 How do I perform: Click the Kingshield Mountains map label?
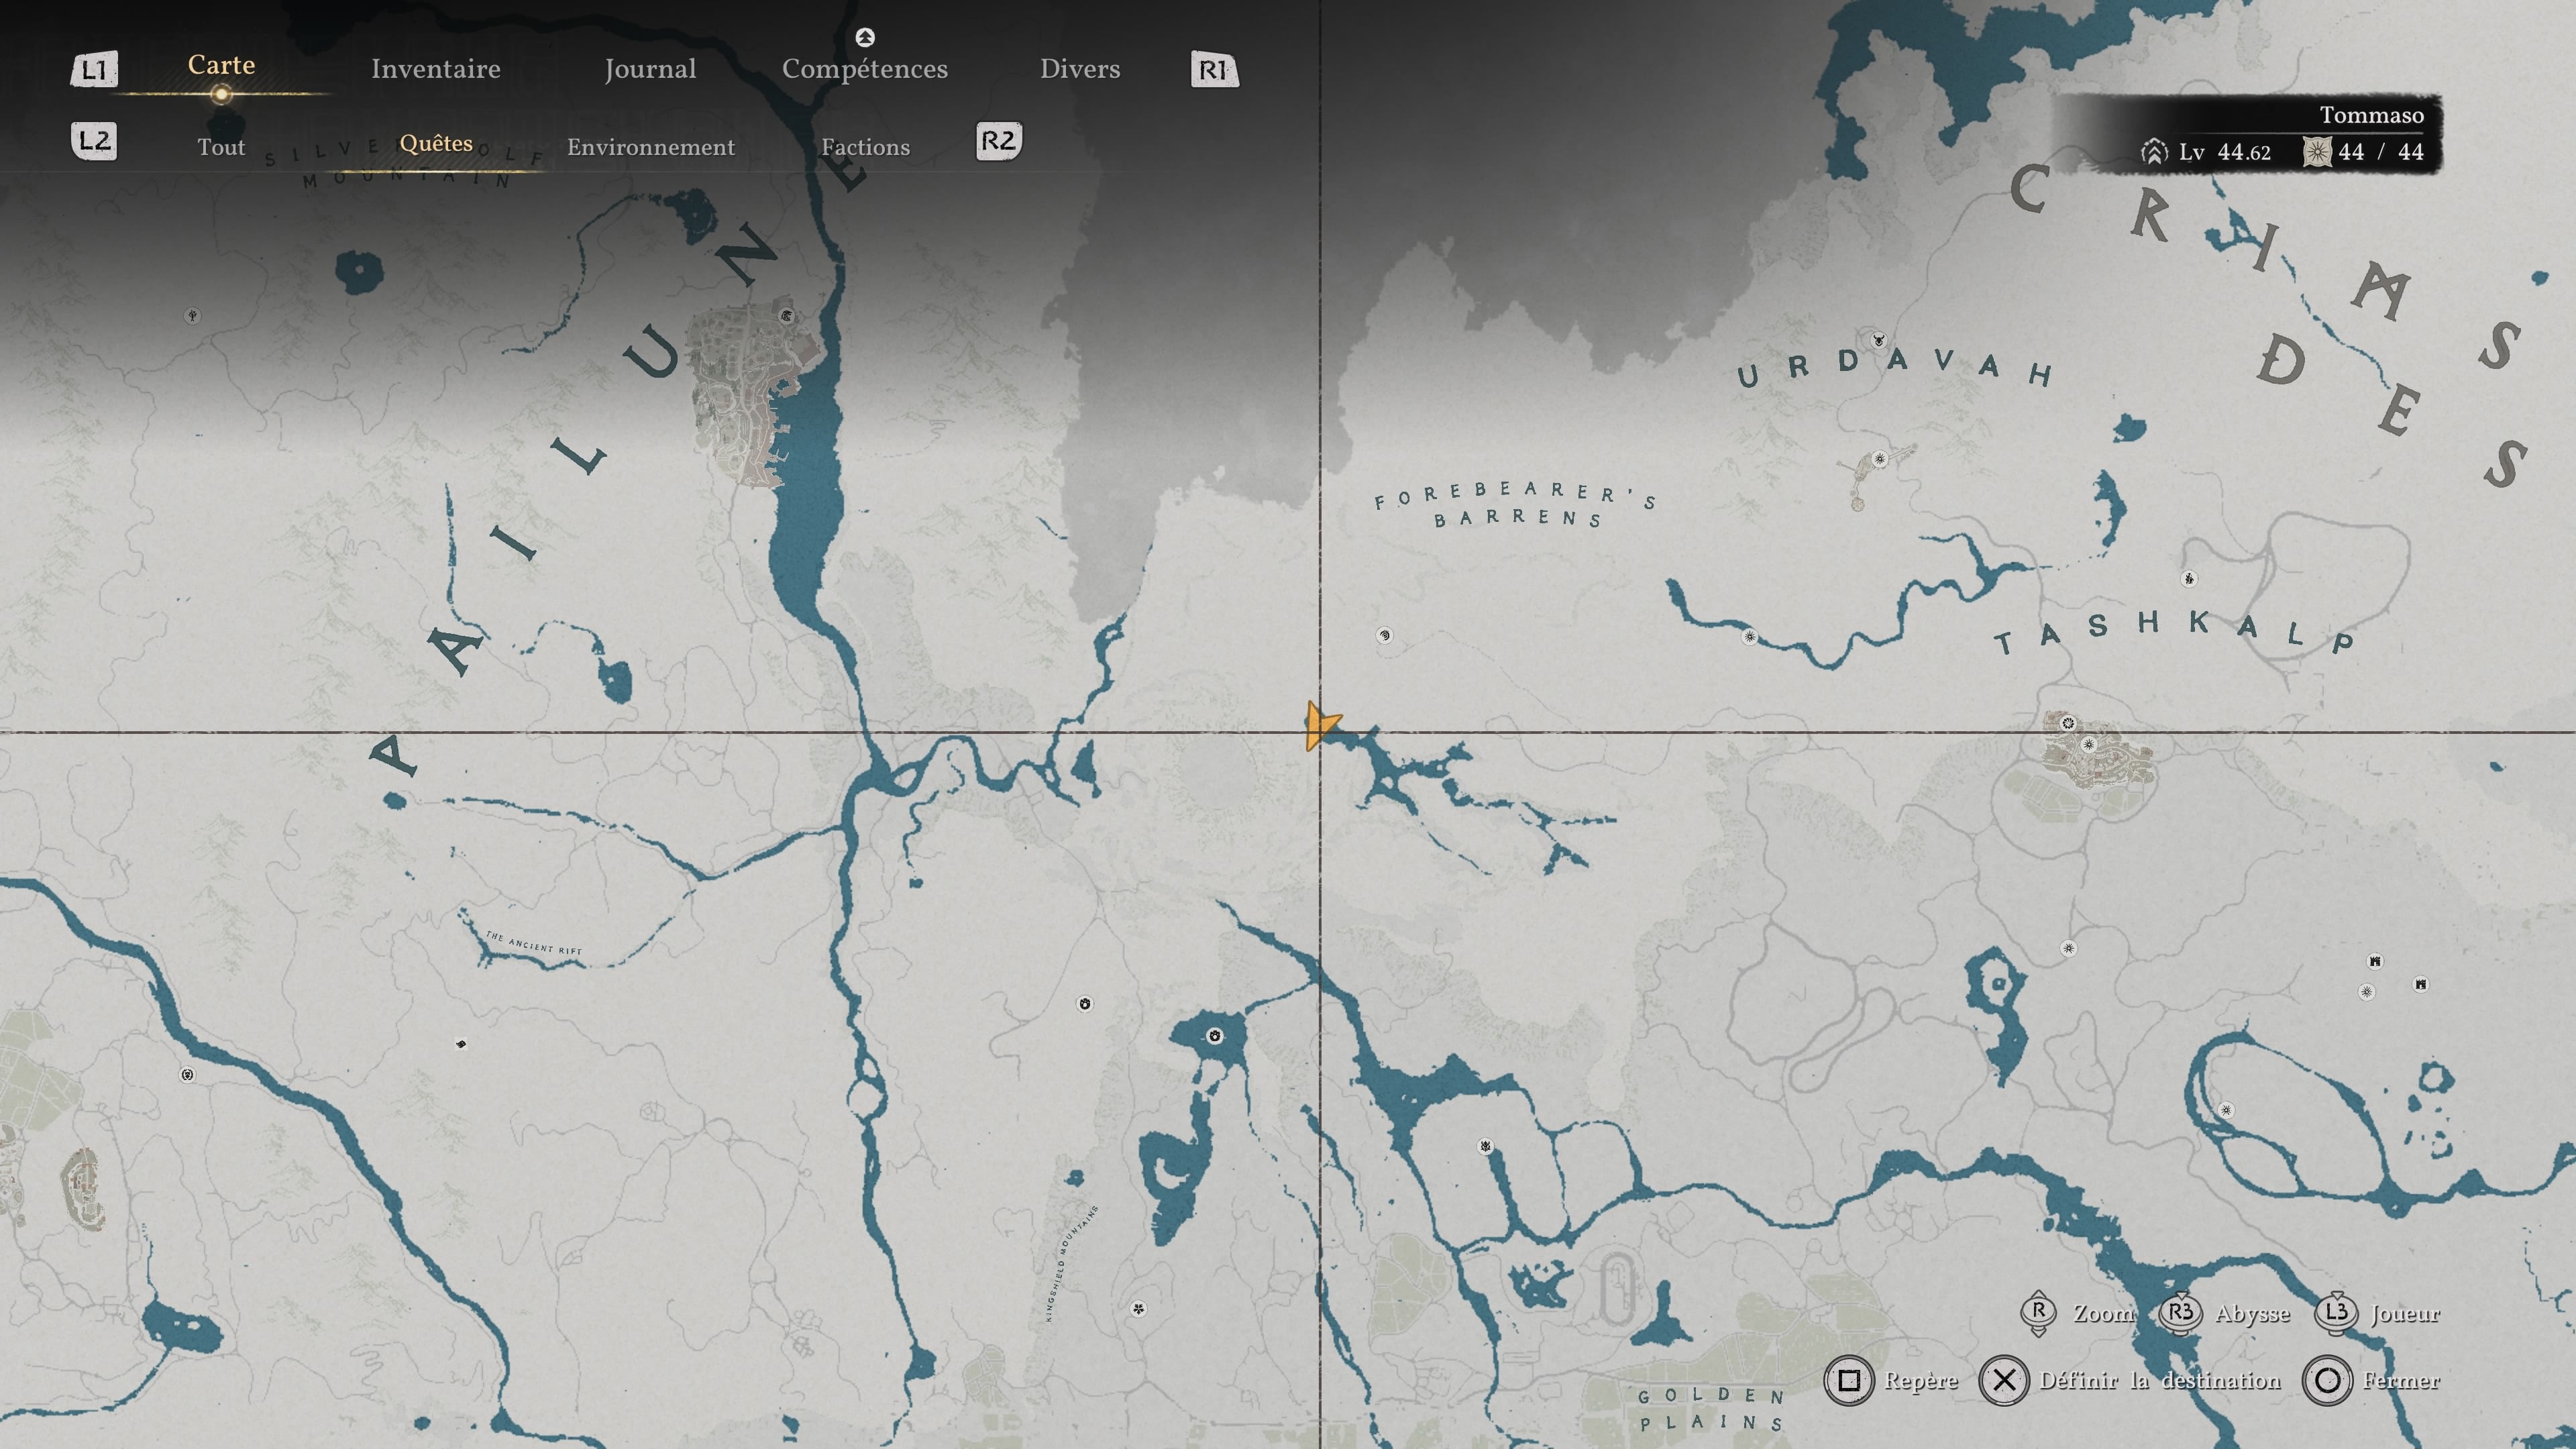(1071, 1263)
